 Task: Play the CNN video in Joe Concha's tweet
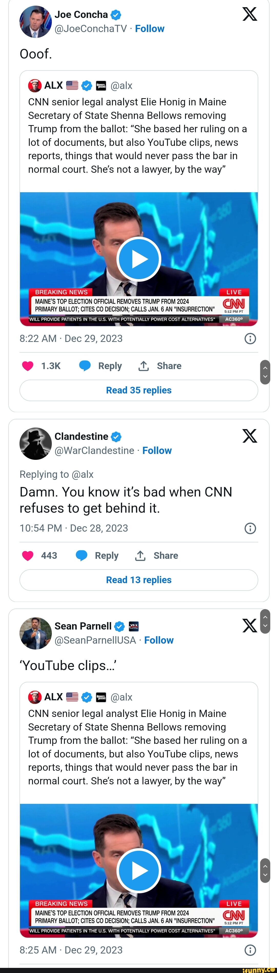coord(139,259)
